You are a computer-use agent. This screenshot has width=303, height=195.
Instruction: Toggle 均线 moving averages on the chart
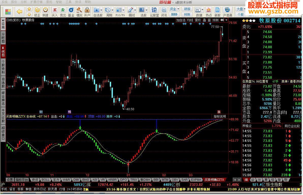pos(190,20)
